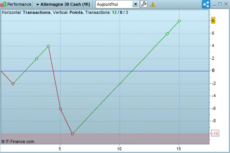Click the data point at 6 points near transaction 14

[x=167, y=34]
